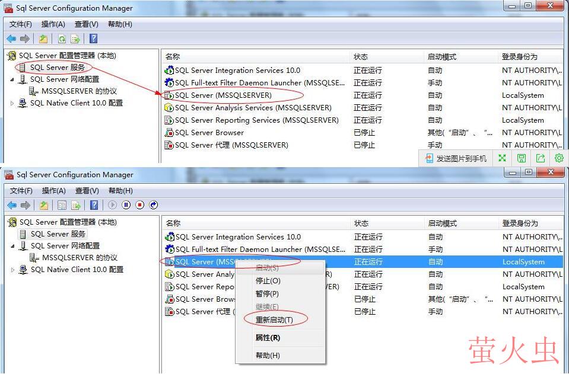Click the green share icon in the overlay bar
This screenshot has height=374, width=569.
coord(541,158)
